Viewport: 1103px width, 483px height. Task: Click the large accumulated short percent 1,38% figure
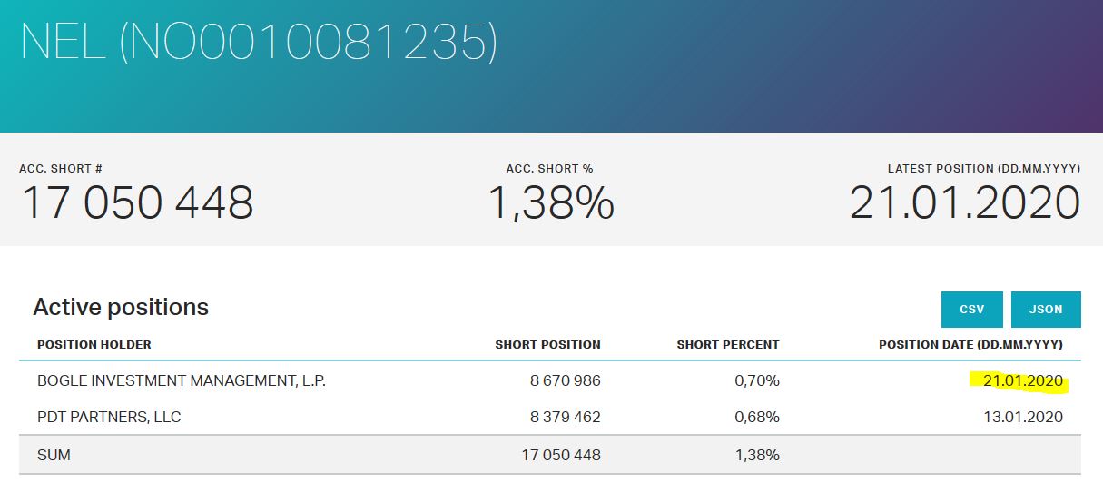click(551, 203)
